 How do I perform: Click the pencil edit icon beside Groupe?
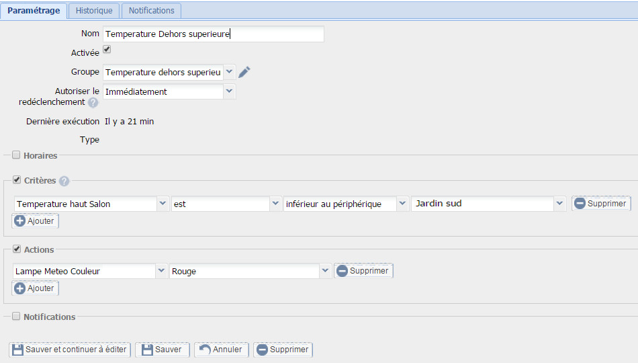pos(244,72)
